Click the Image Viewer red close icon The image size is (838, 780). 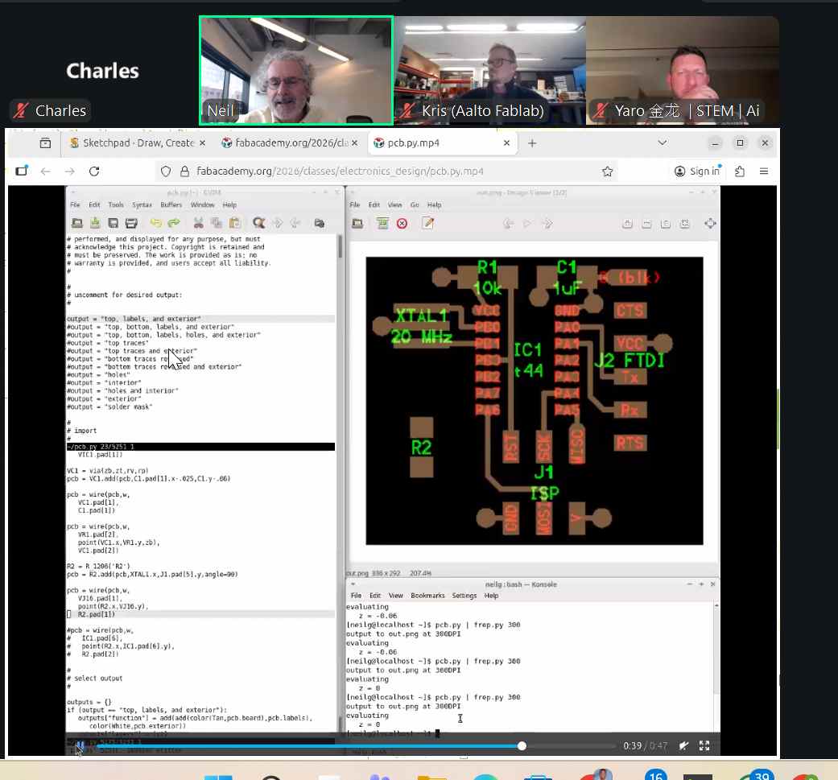point(402,223)
